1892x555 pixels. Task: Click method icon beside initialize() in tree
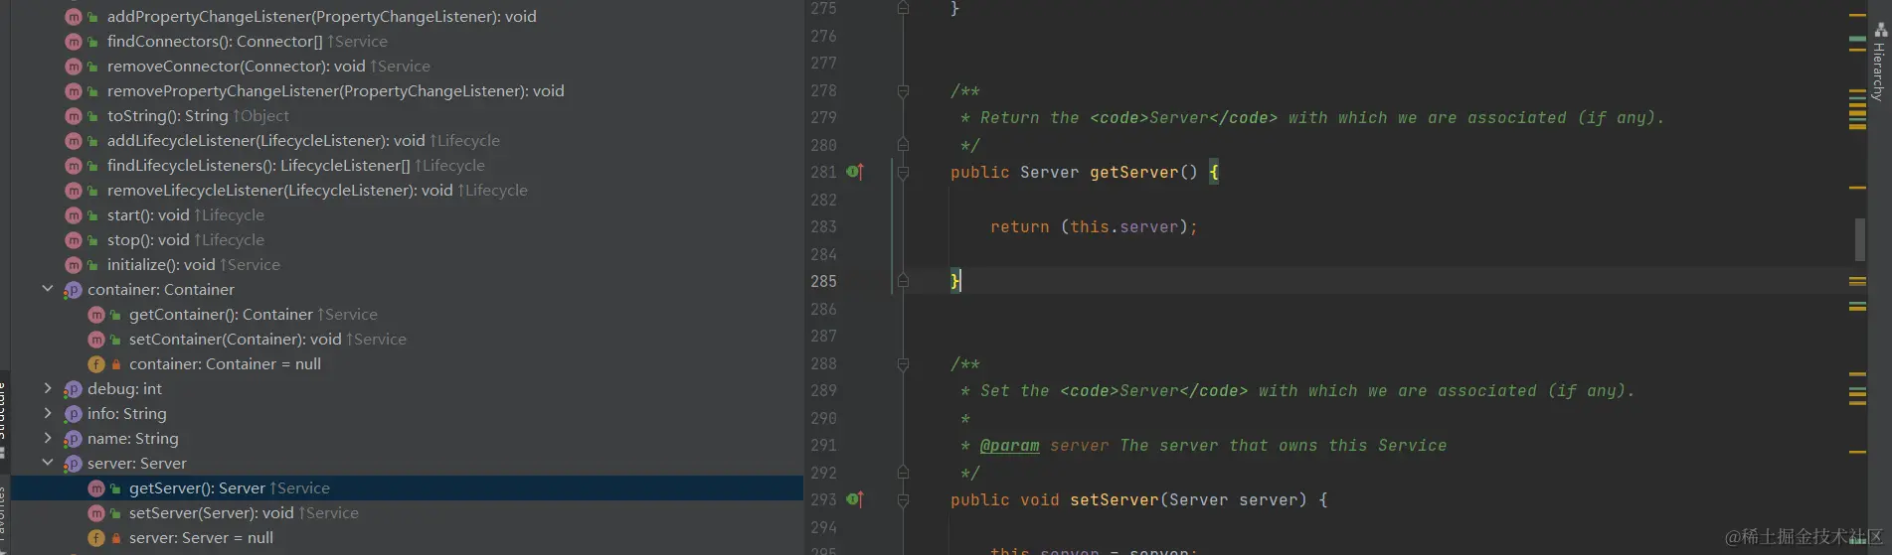(73, 265)
